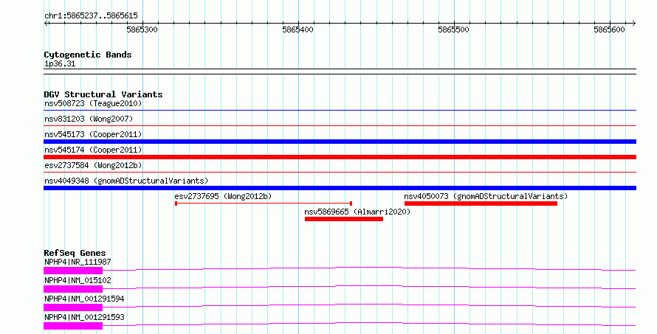Open gene transcript NPHP4|NR_111987
The image size is (657, 334).
point(78,262)
